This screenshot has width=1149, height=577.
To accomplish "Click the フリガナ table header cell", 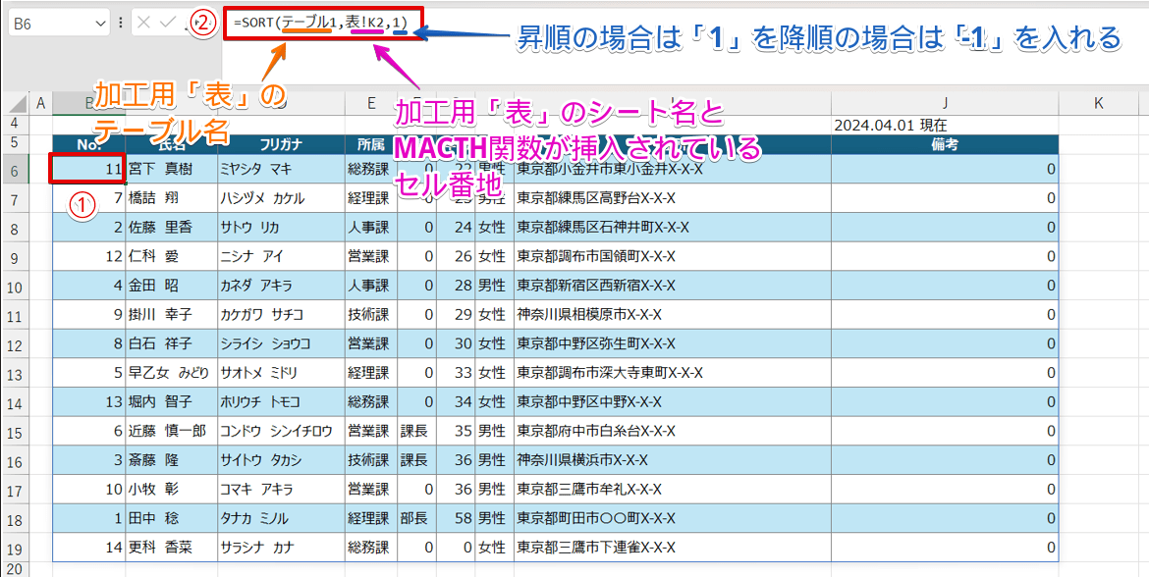I will click(280, 144).
